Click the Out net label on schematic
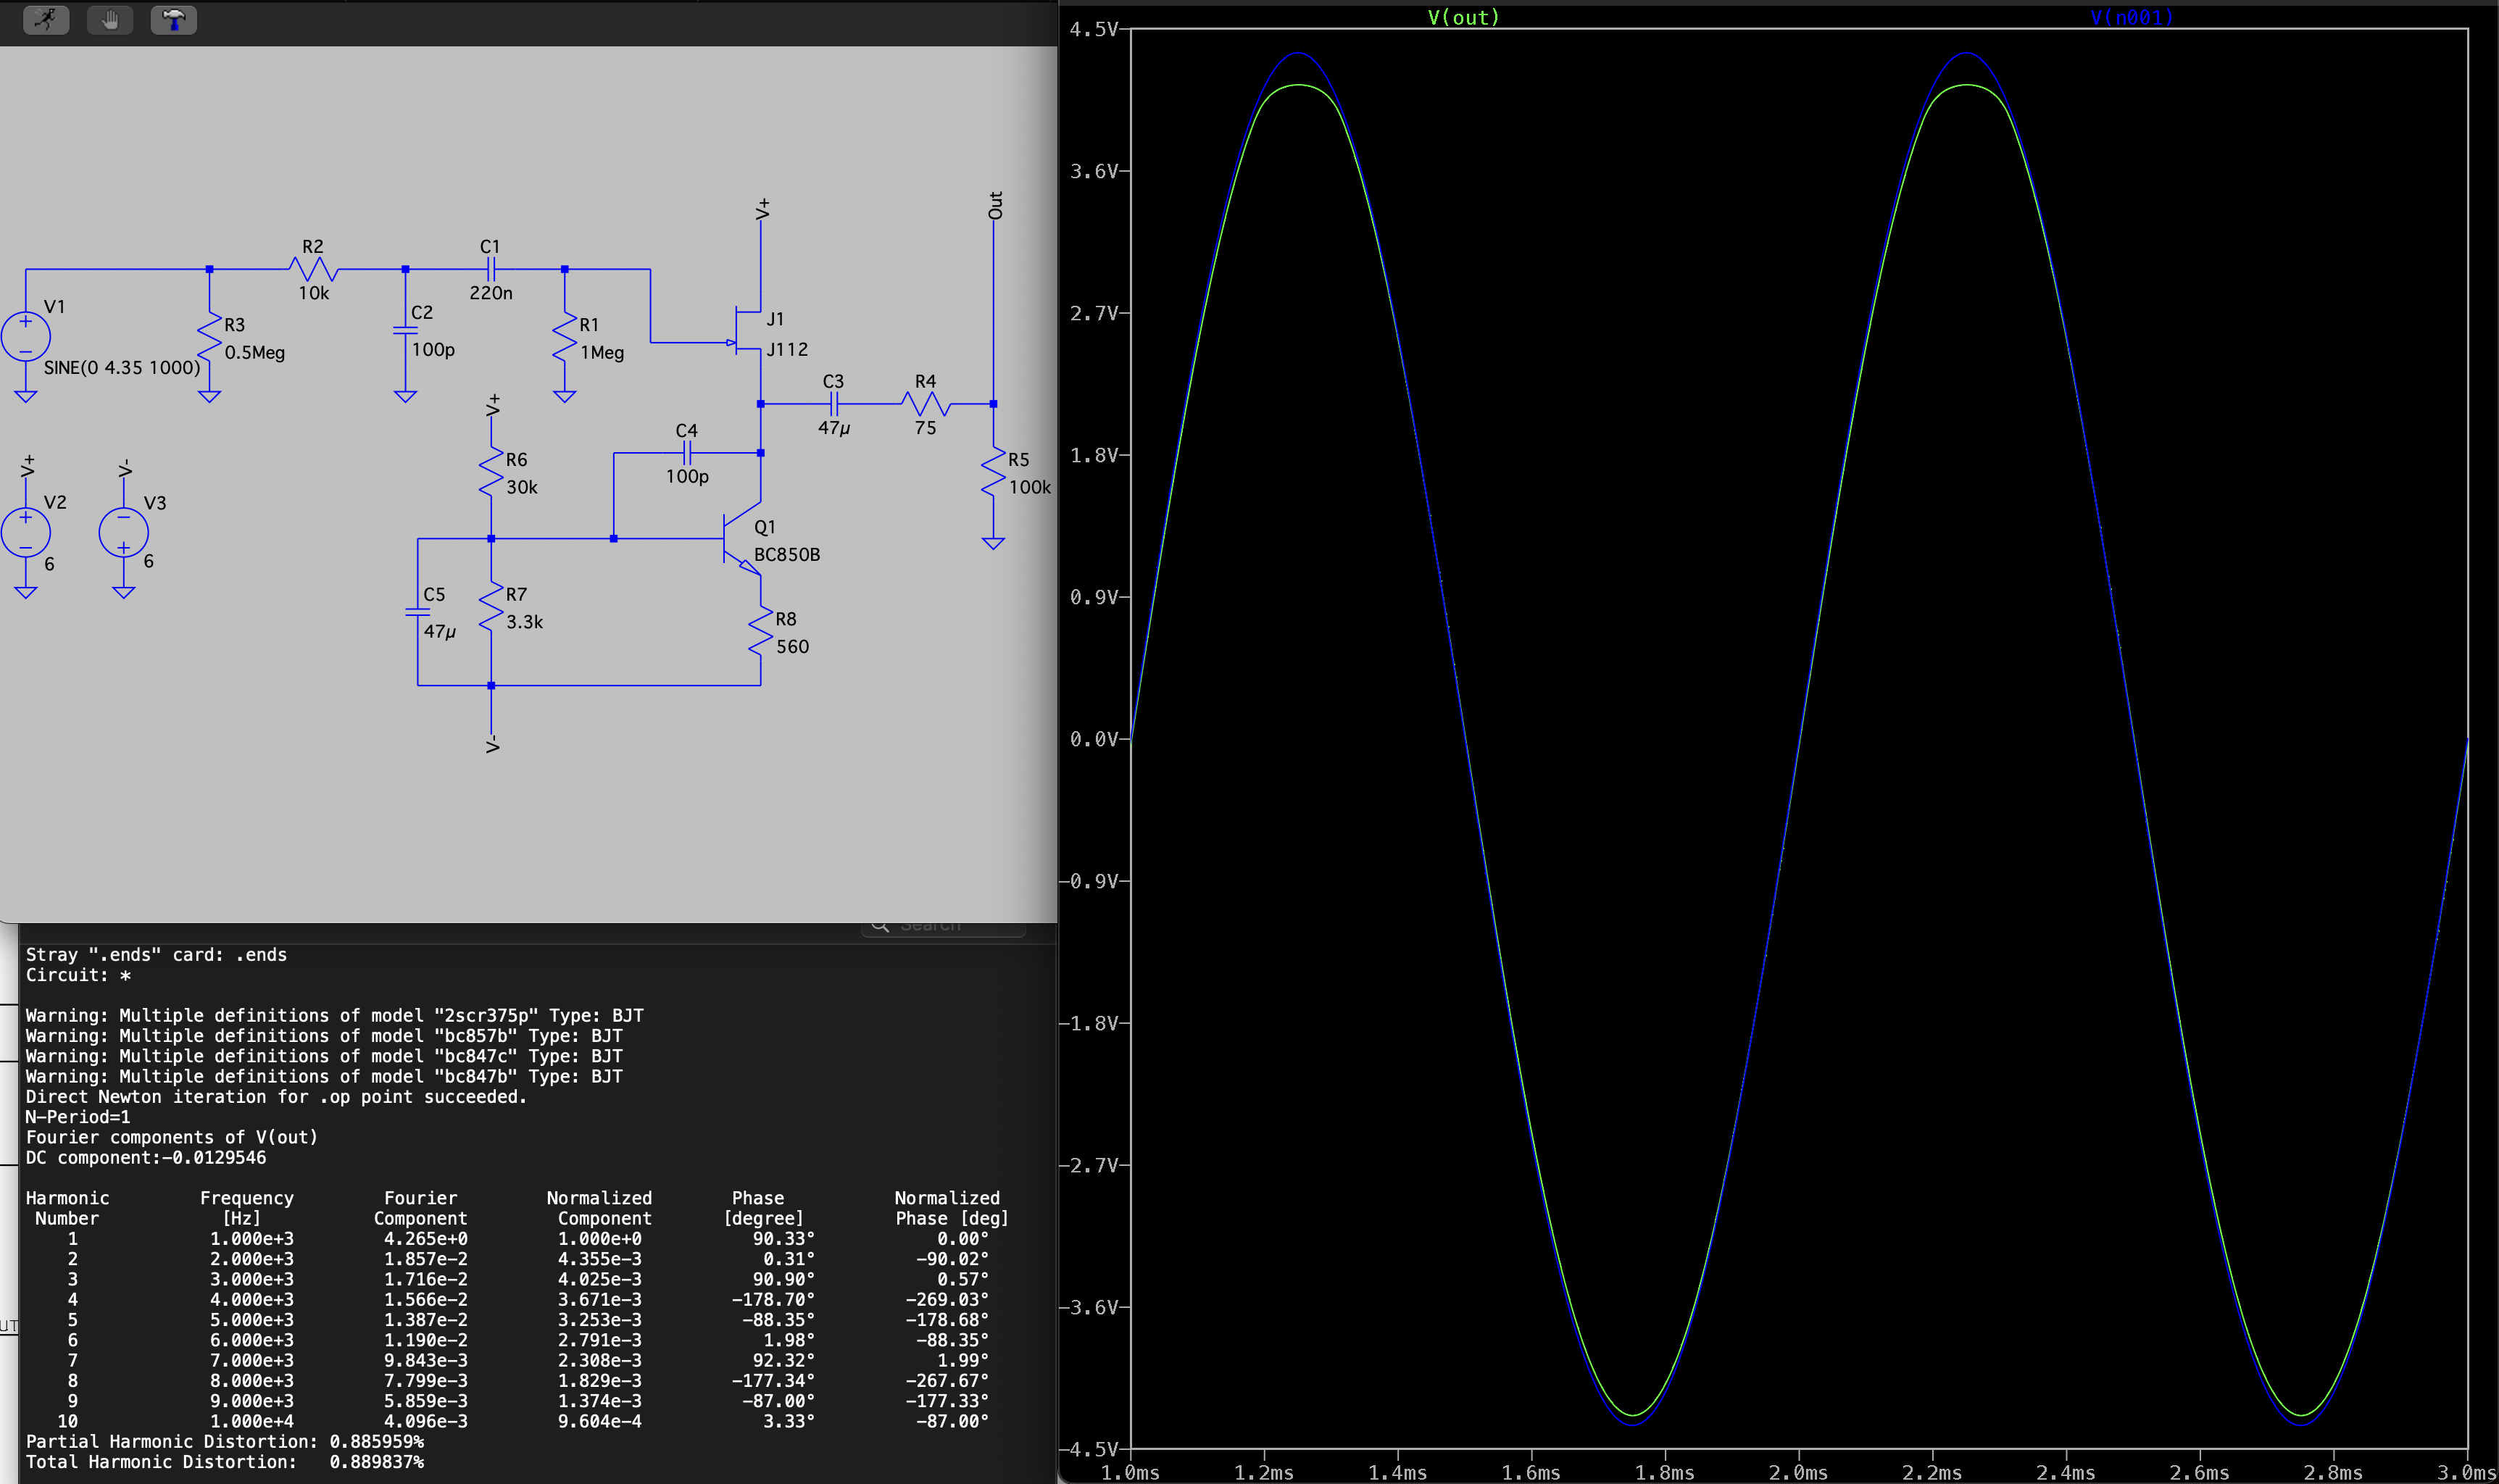This screenshot has height=1484, width=2499. [x=995, y=205]
